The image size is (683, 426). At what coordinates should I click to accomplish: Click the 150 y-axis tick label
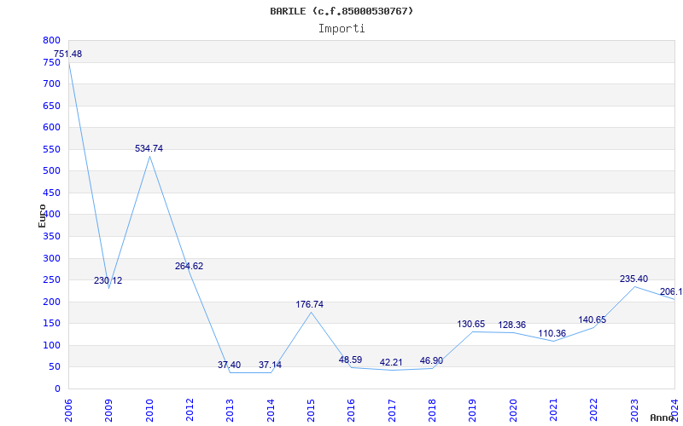pyautogui.click(x=51, y=324)
